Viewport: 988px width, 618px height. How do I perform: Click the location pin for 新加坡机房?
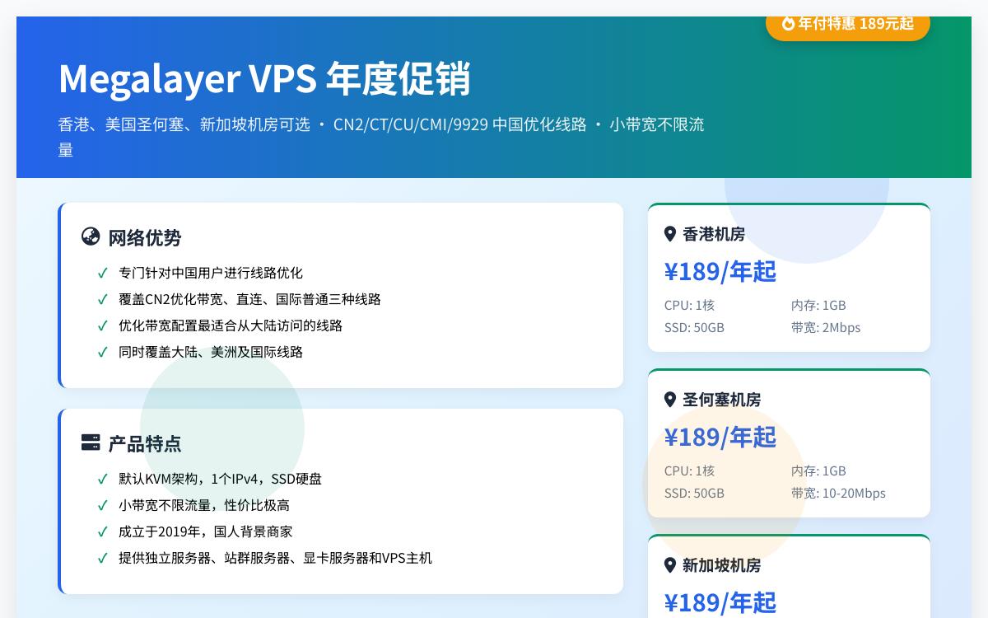pos(669,565)
